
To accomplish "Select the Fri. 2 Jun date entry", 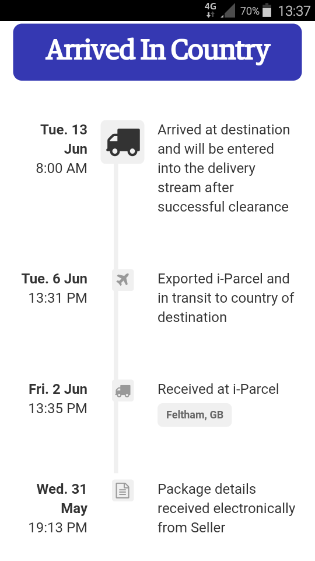I will pos(58,389).
